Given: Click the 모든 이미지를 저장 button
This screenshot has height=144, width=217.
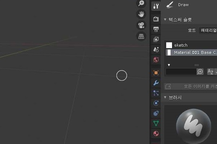Looking at the screenshot, I should coord(191,86).
